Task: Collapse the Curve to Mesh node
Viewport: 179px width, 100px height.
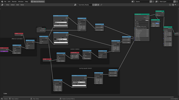Action: [x=156, y=11]
